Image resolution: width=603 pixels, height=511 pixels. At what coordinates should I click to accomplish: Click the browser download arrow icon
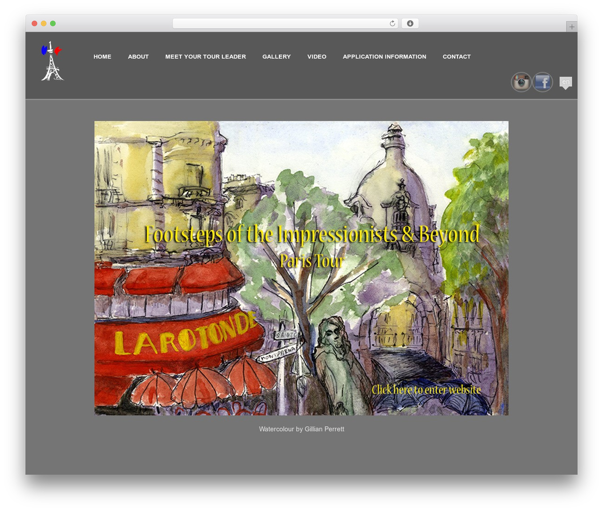[410, 24]
